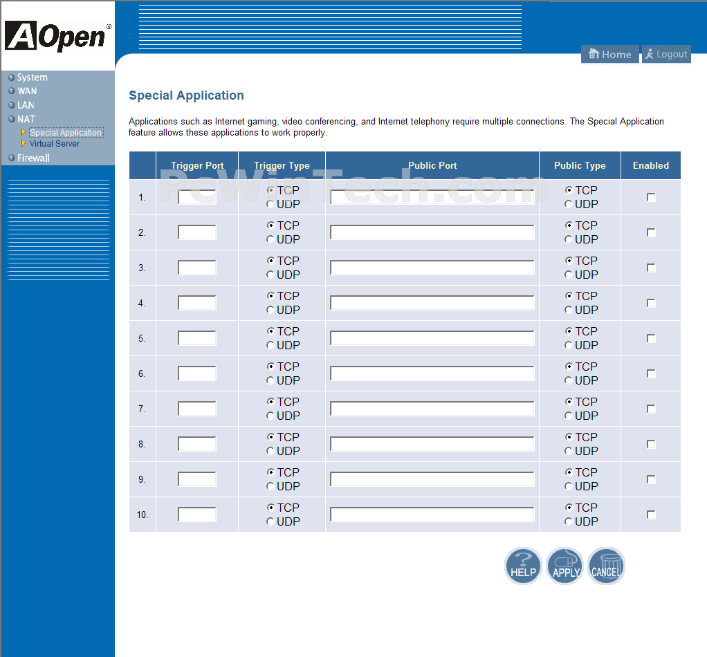Enable row 1 checkbox
This screenshot has width=707, height=657.
[x=651, y=197]
